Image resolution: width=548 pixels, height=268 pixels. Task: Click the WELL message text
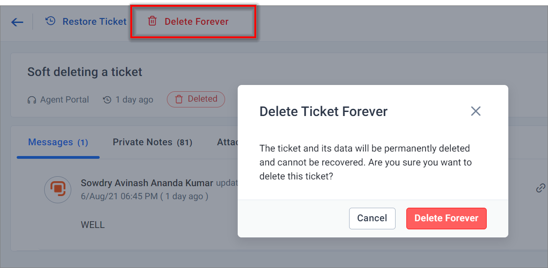(93, 225)
